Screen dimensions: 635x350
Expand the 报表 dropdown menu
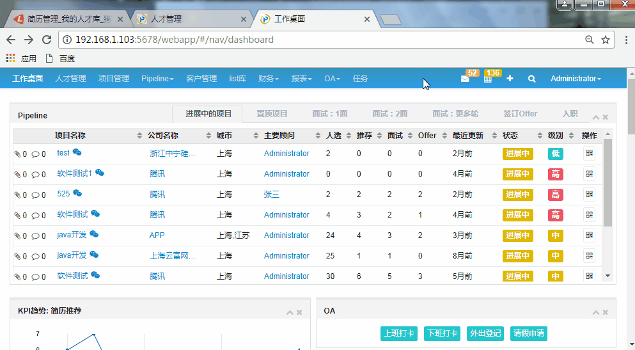coord(301,79)
